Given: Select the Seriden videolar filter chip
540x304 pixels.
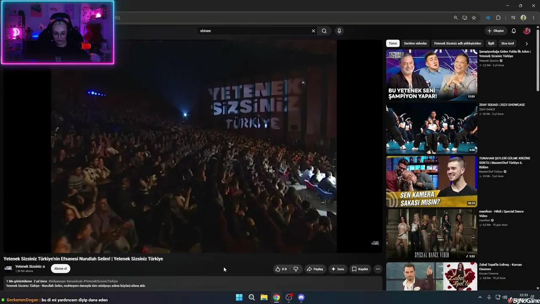Looking at the screenshot, I should click(x=416, y=43).
